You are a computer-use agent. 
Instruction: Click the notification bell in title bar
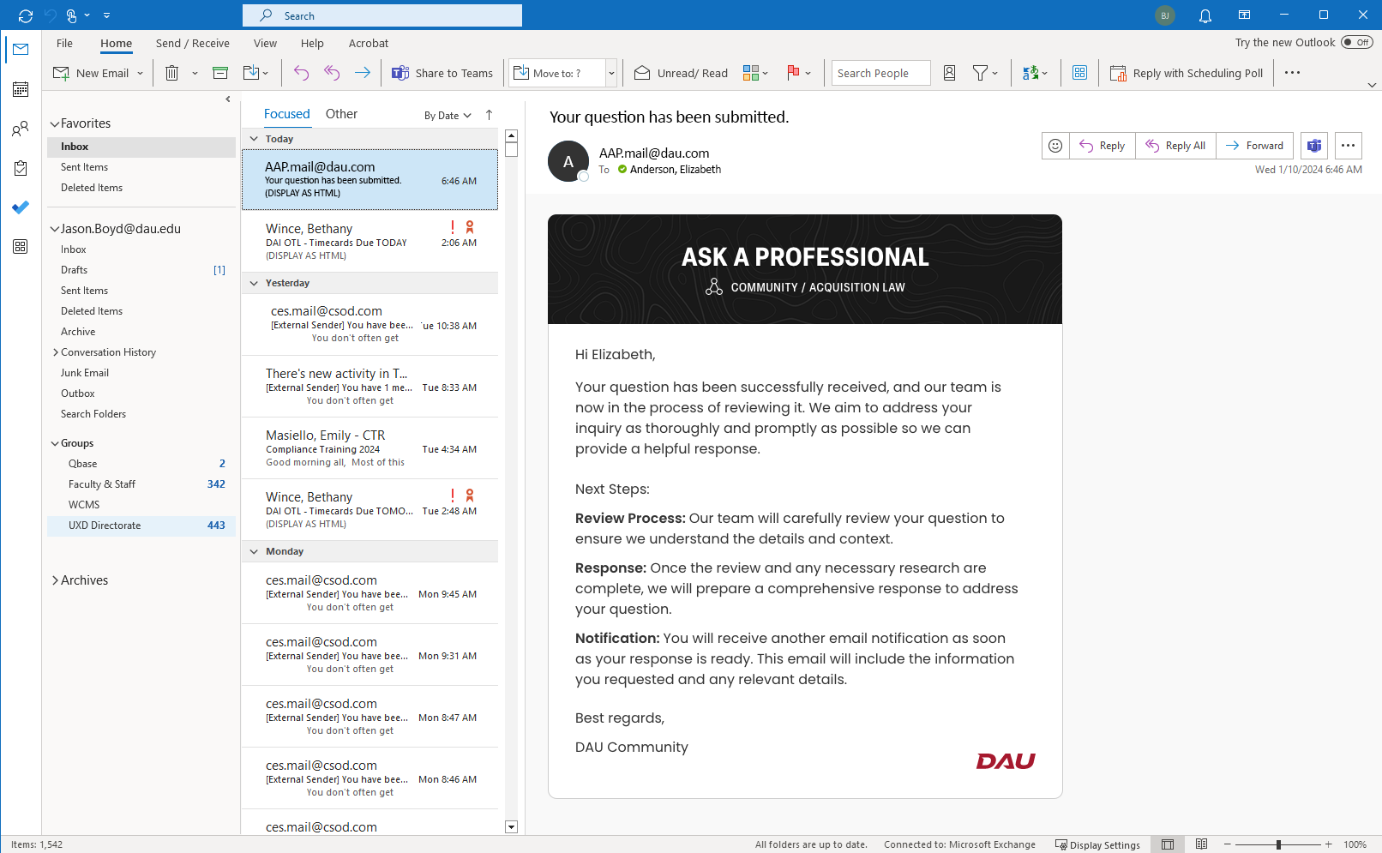click(x=1205, y=15)
